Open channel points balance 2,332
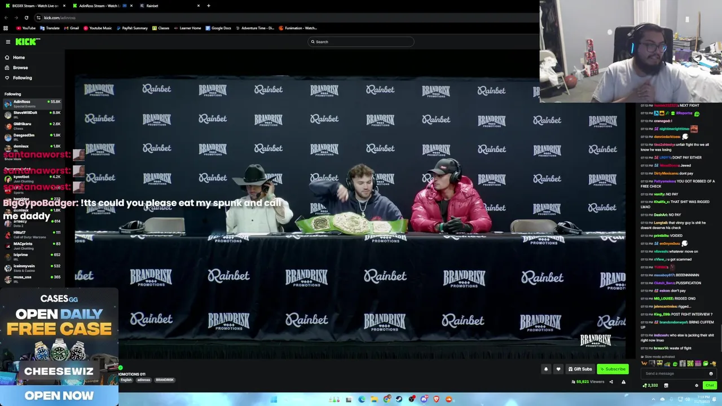Viewport: 722px width, 406px height. click(x=650, y=386)
